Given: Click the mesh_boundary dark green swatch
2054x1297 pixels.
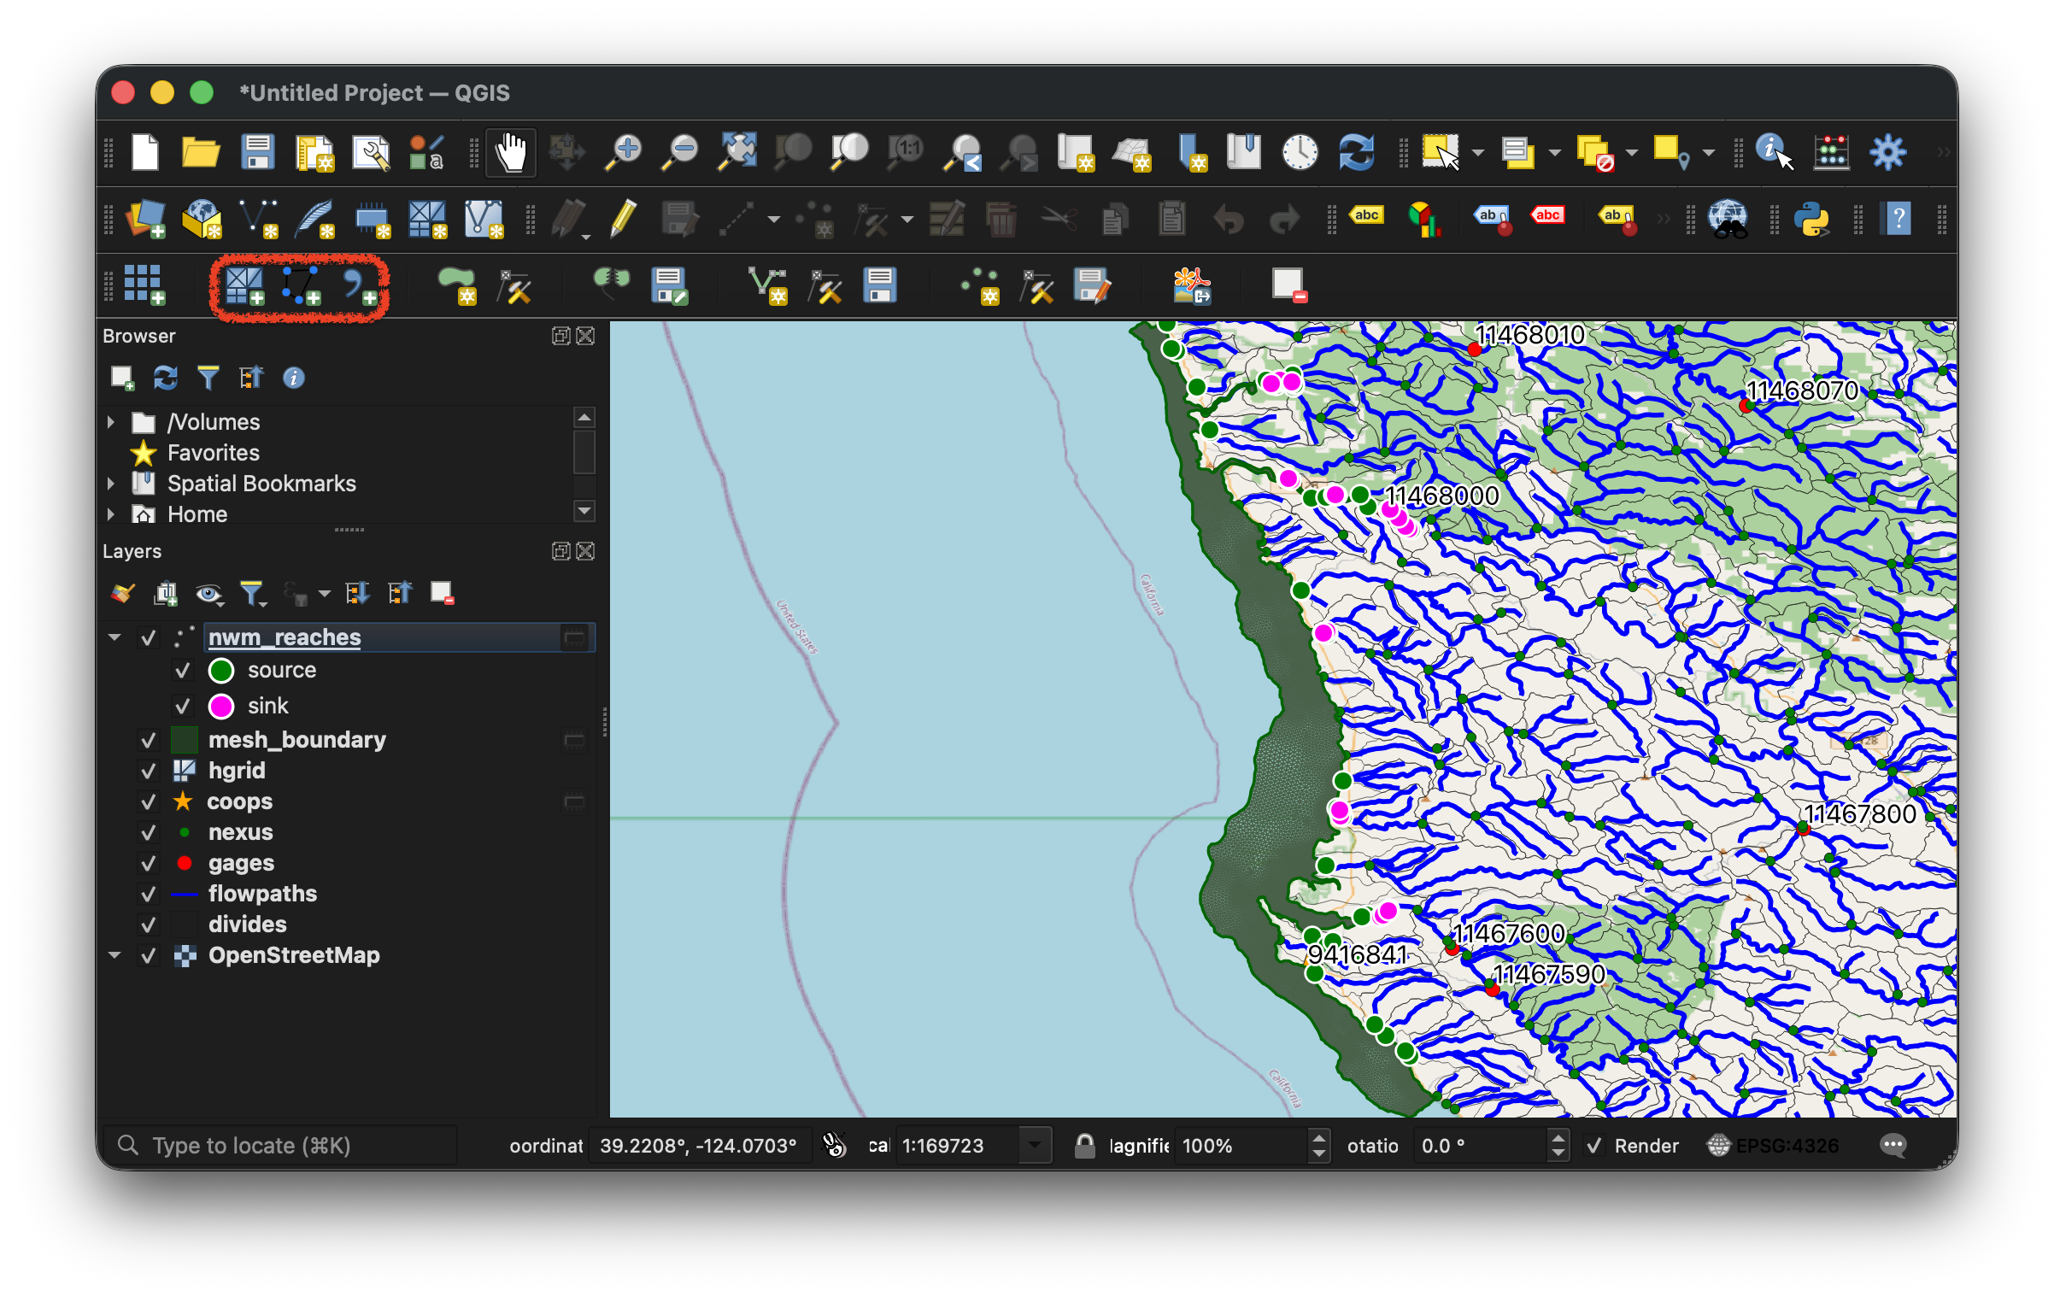Looking at the screenshot, I should tap(185, 740).
